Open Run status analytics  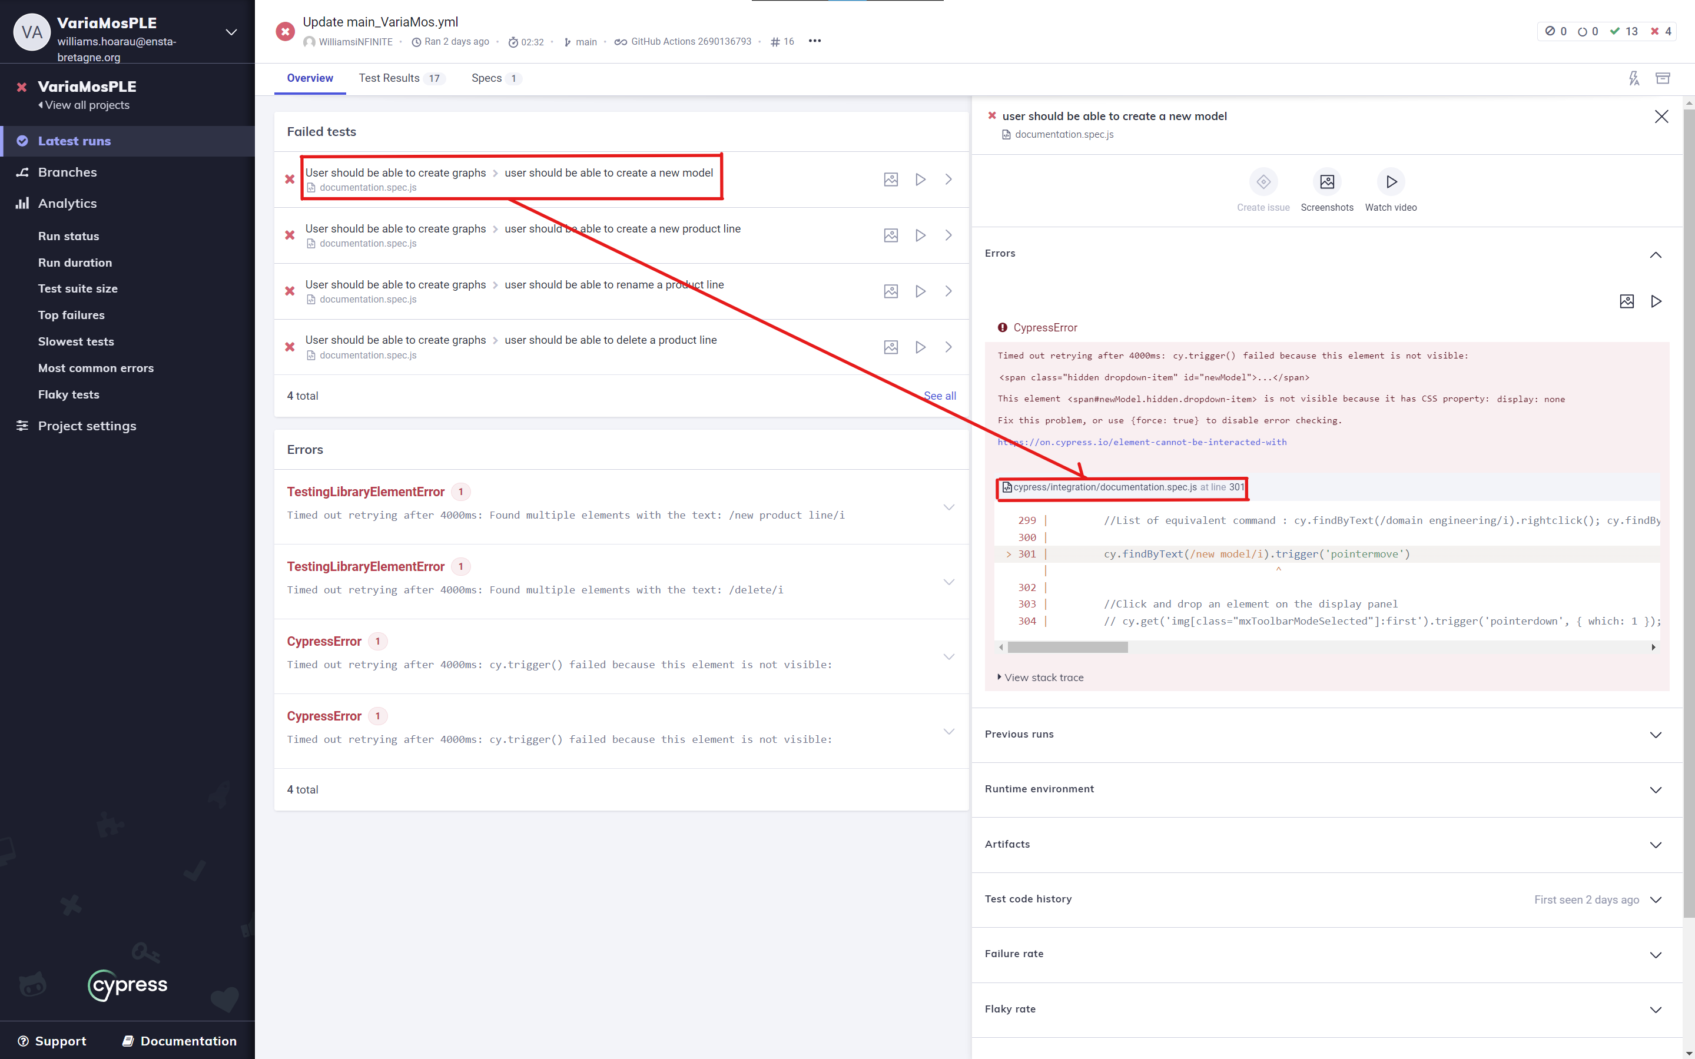pos(69,237)
